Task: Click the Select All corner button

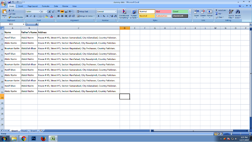Action: click(2, 28)
